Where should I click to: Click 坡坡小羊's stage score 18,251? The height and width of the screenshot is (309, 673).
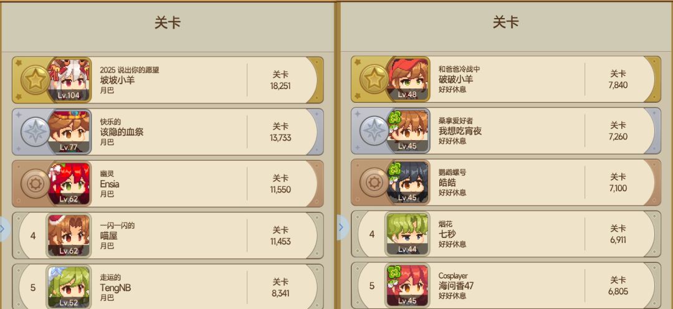point(280,86)
